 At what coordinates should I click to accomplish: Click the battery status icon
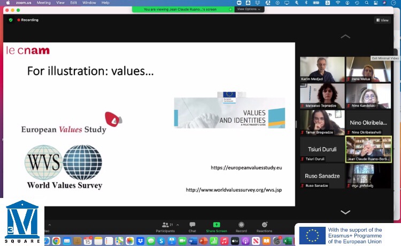tap(317, 3)
